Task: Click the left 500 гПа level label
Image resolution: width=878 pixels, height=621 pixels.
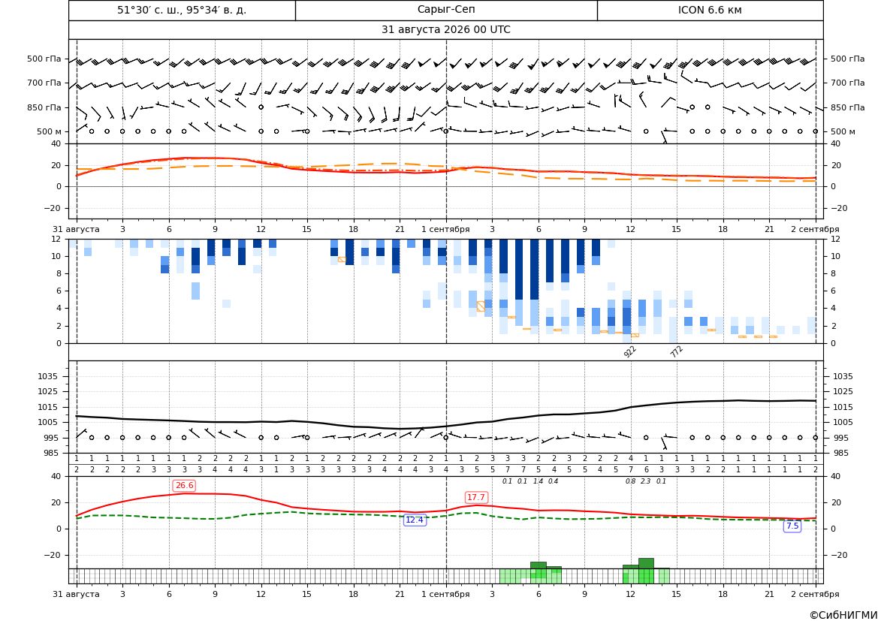Action: [x=44, y=59]
